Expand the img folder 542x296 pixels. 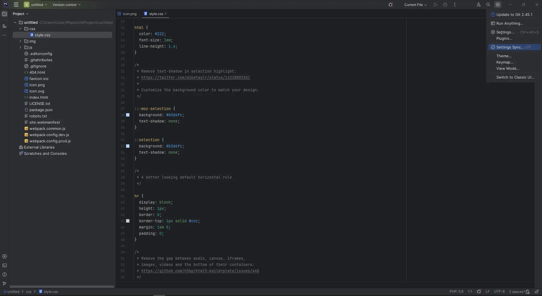[x=20, y=41]
